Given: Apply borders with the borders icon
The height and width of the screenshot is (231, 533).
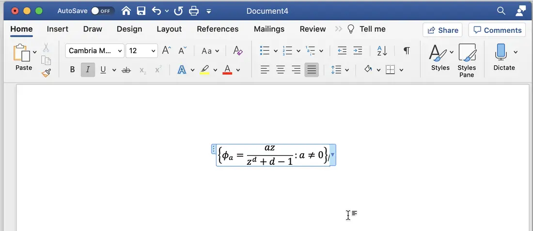Looking at the screenshot, I should coord(390,70).
